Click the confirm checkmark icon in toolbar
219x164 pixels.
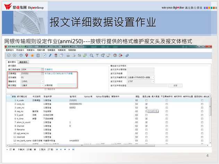[9, 55]
